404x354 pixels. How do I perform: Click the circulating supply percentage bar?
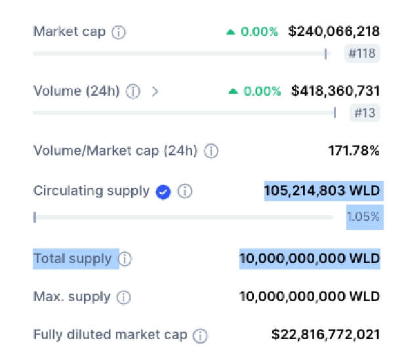(183, 217)
